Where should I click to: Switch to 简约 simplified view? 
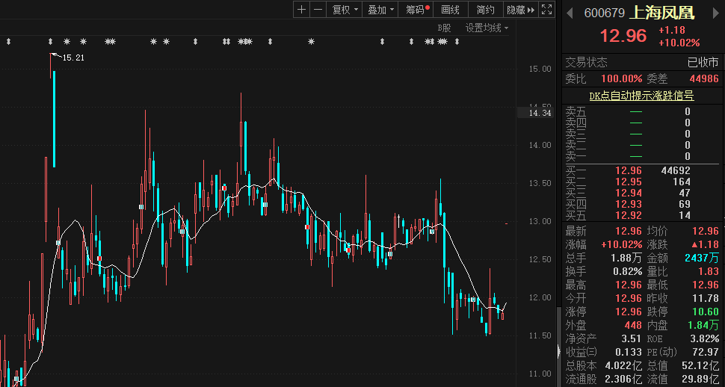485,10
